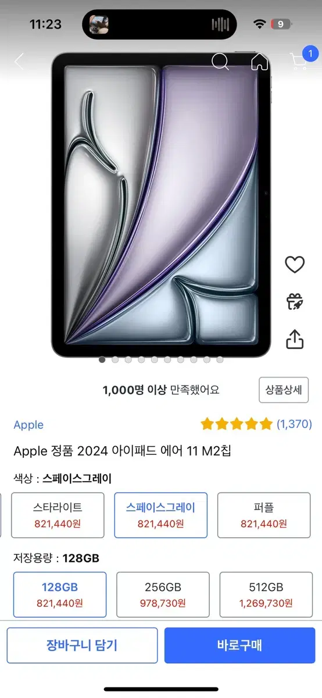This screenshot has width=322, height=698.
Task: Open 상품상세 product details
Action: click(x=284, y=390)
